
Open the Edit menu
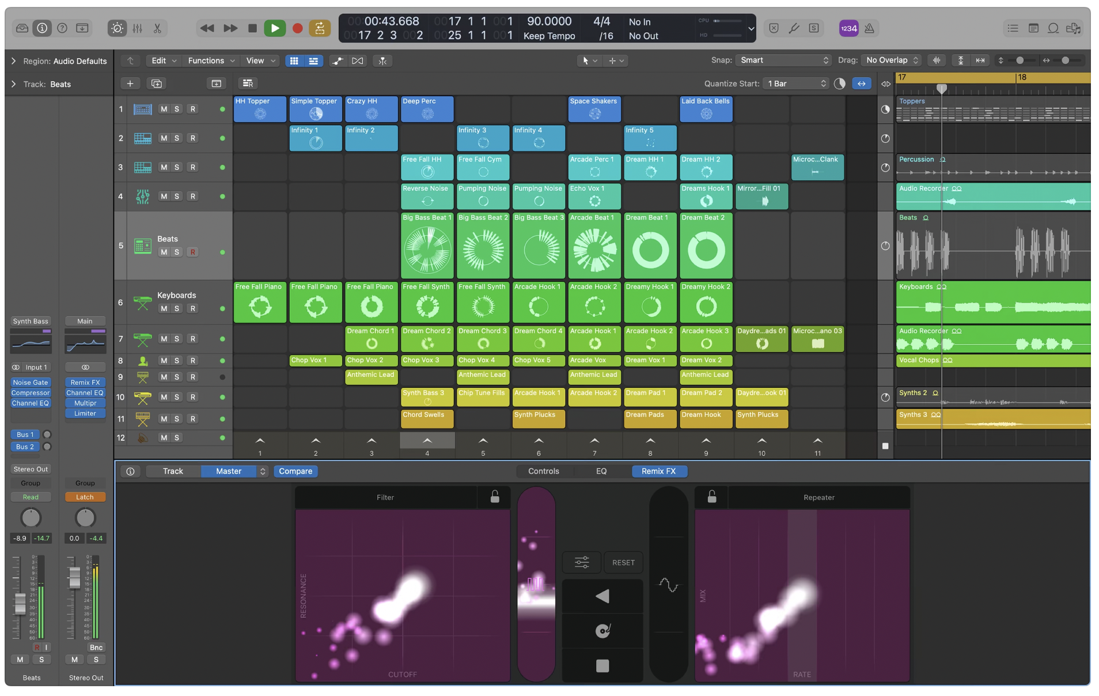tap(164, 60)
